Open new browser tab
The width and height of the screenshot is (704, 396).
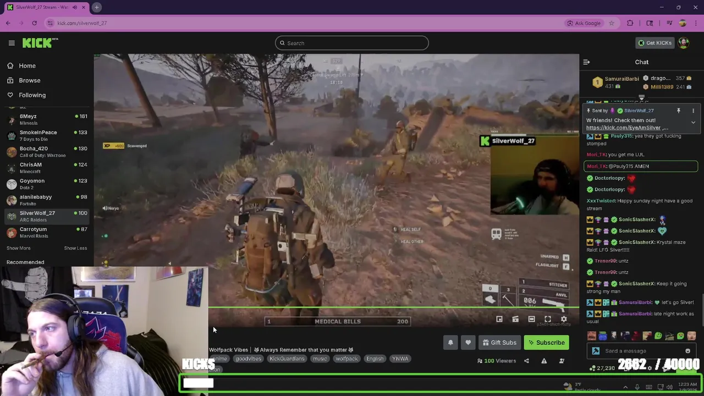point(96,7)
